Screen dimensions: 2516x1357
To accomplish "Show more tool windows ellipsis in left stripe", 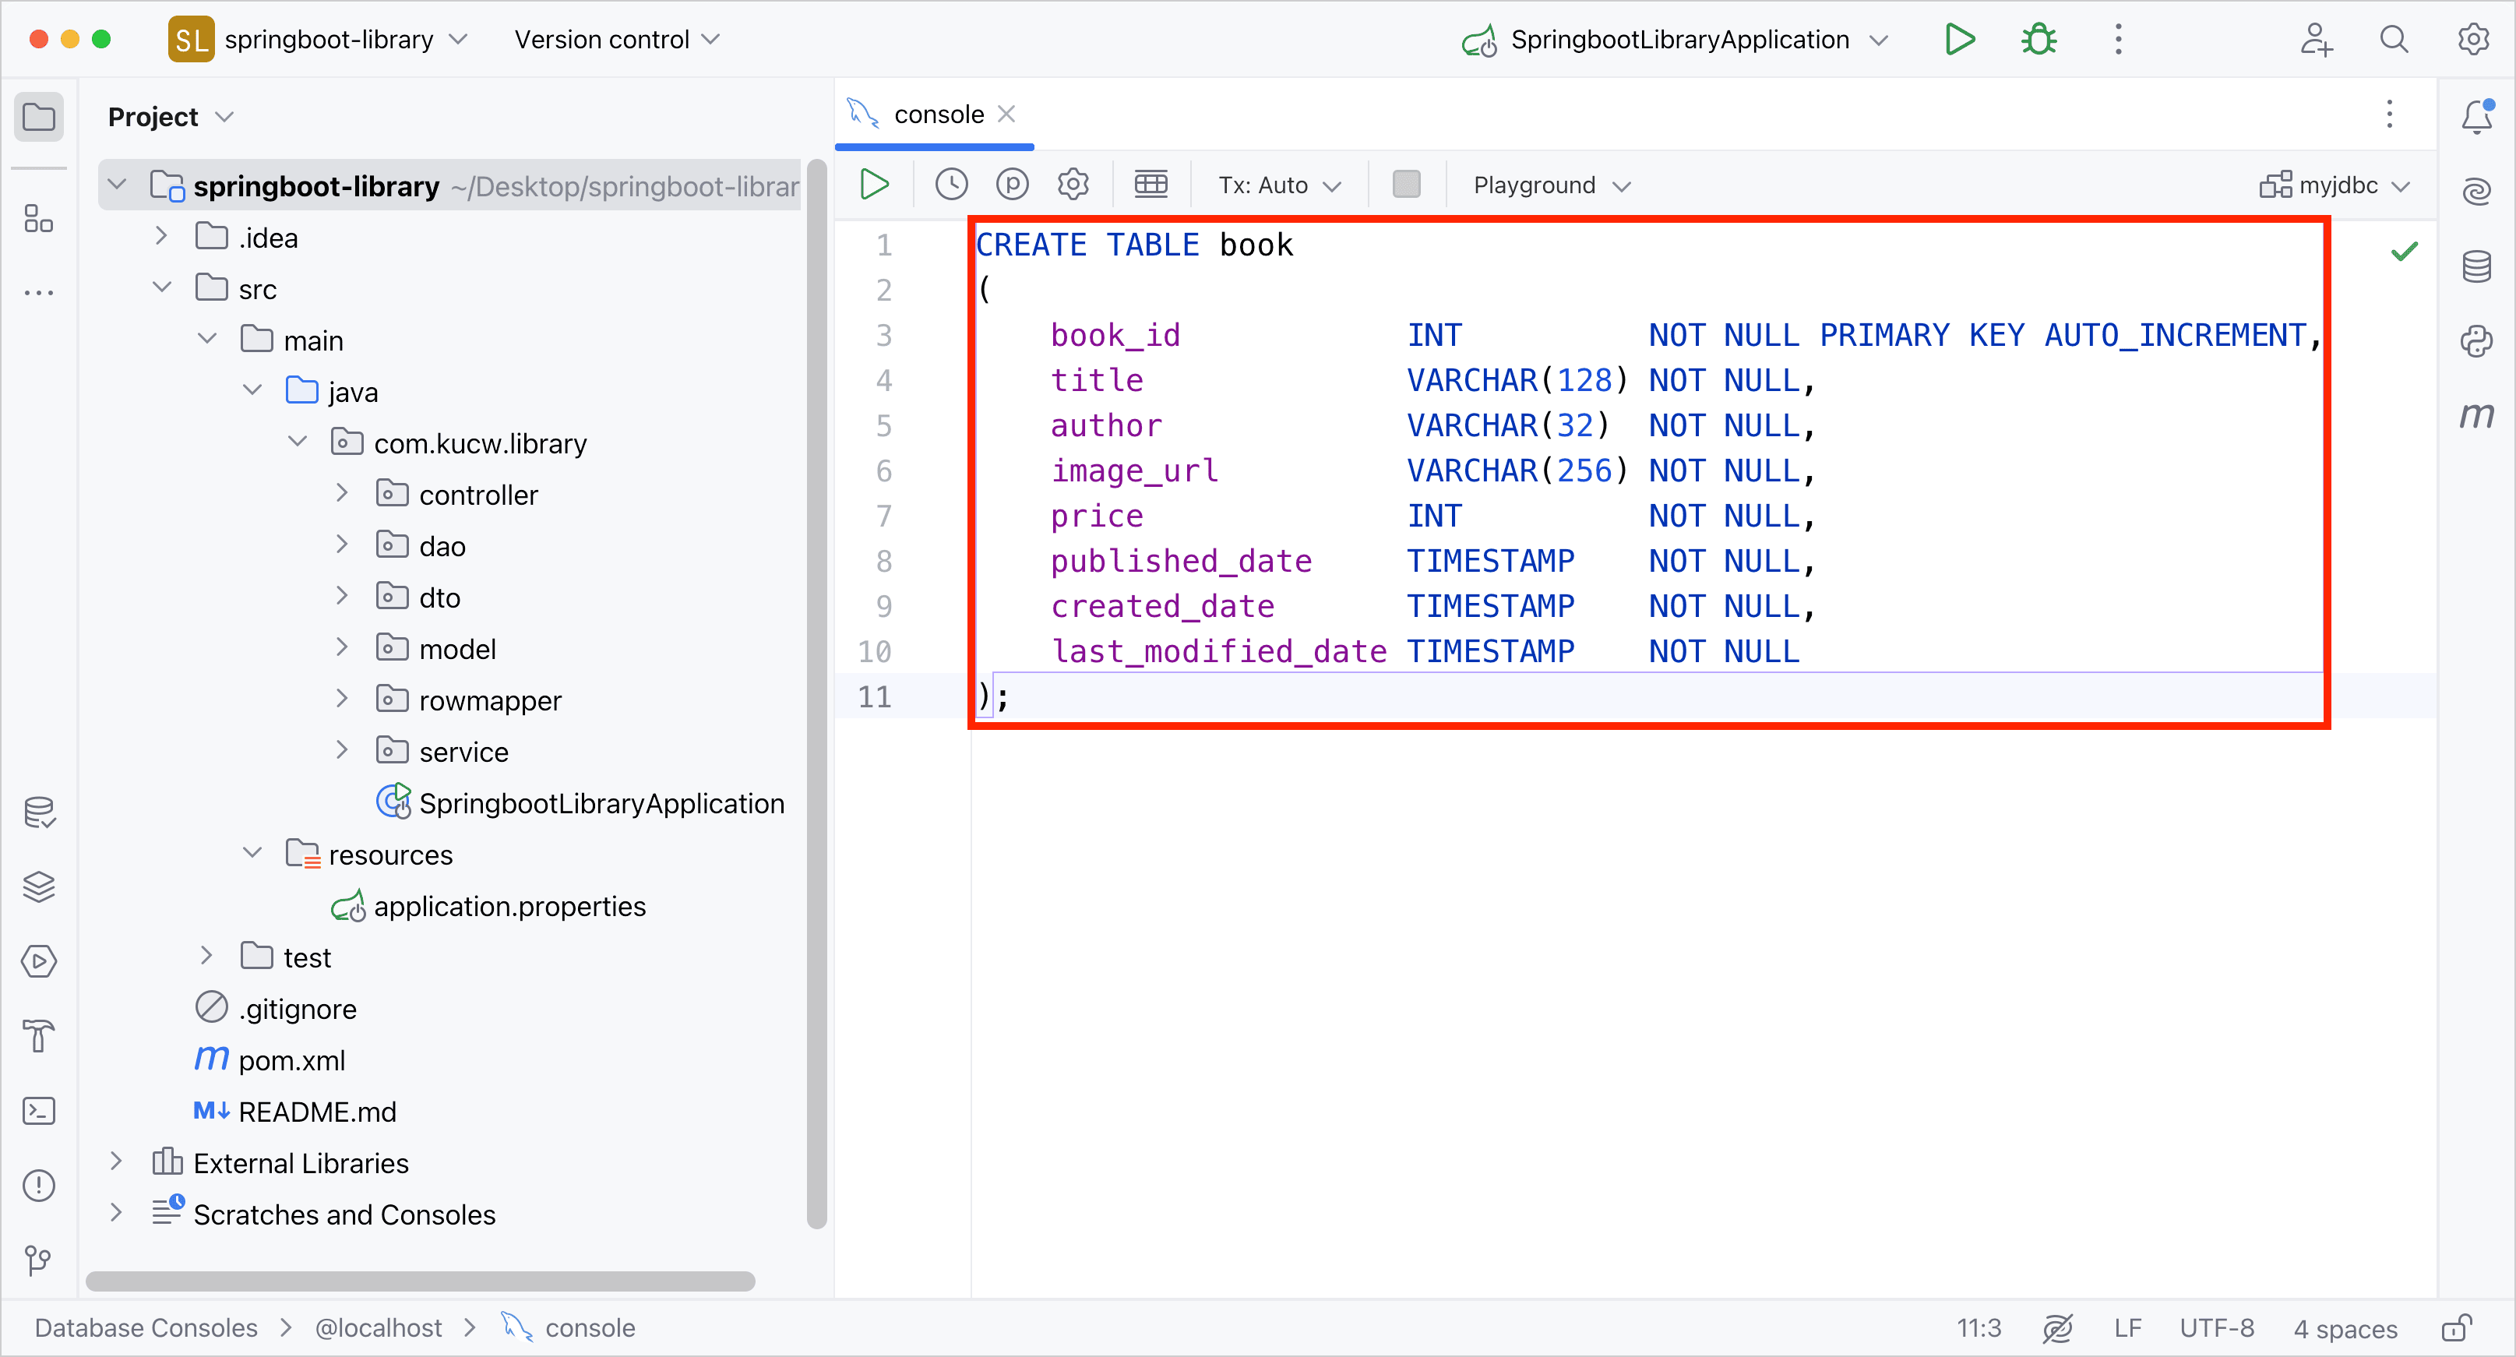I will [x=39, y=292].
